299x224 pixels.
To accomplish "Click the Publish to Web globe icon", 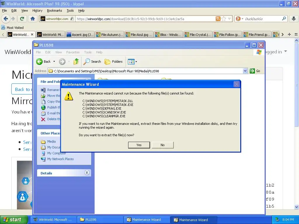I will tap(43, 108).
